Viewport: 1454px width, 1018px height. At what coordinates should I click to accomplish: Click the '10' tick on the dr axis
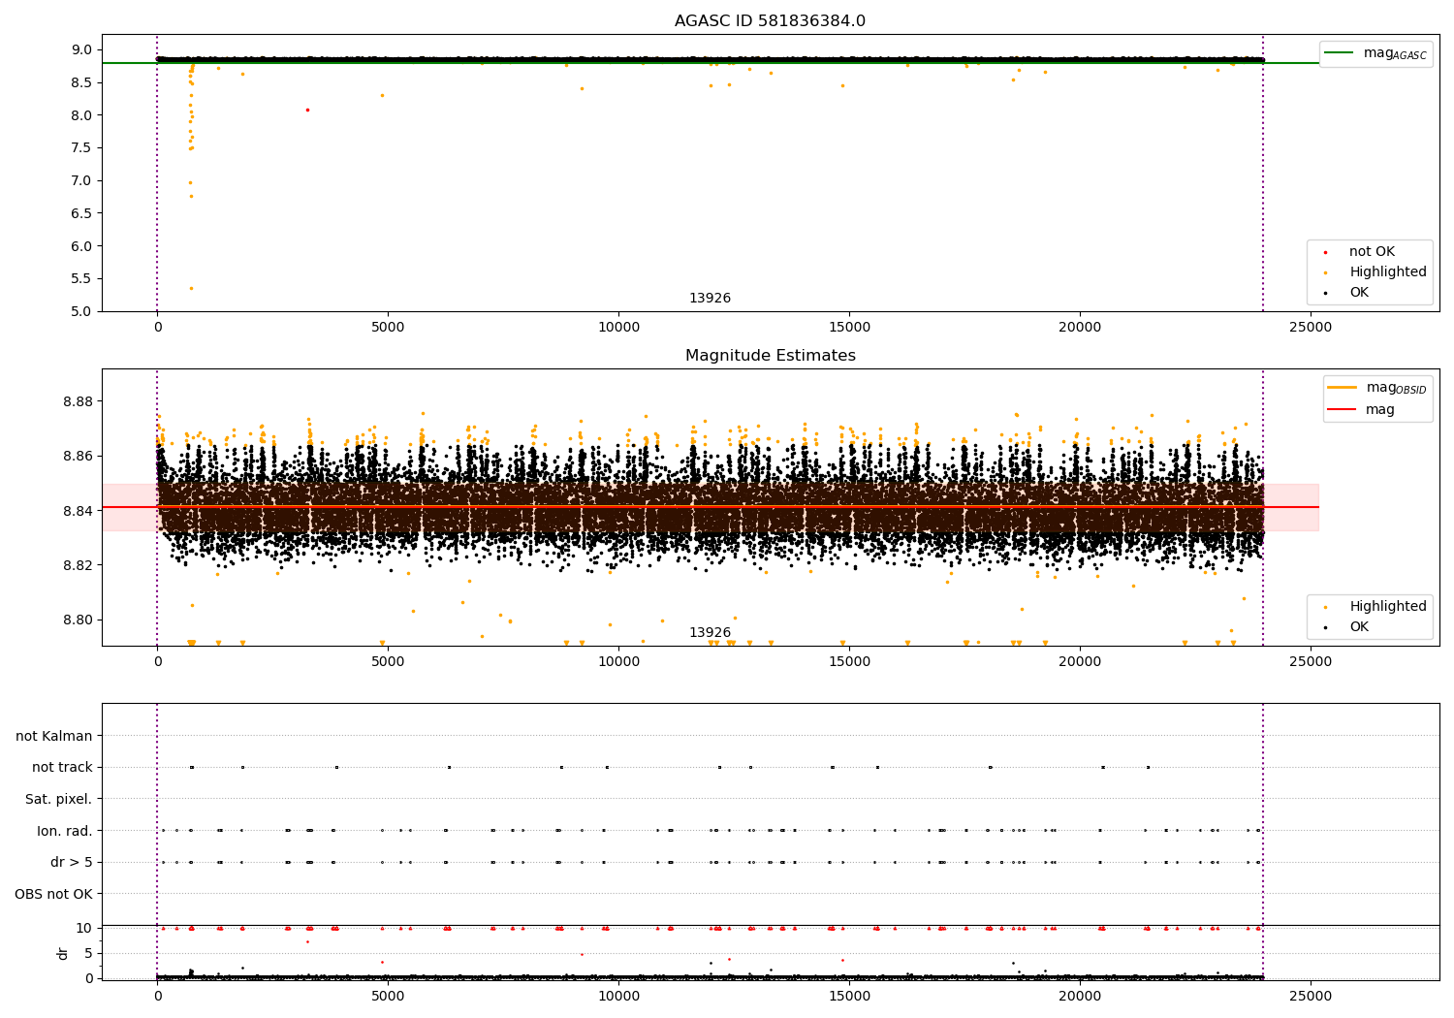[84, 928]
